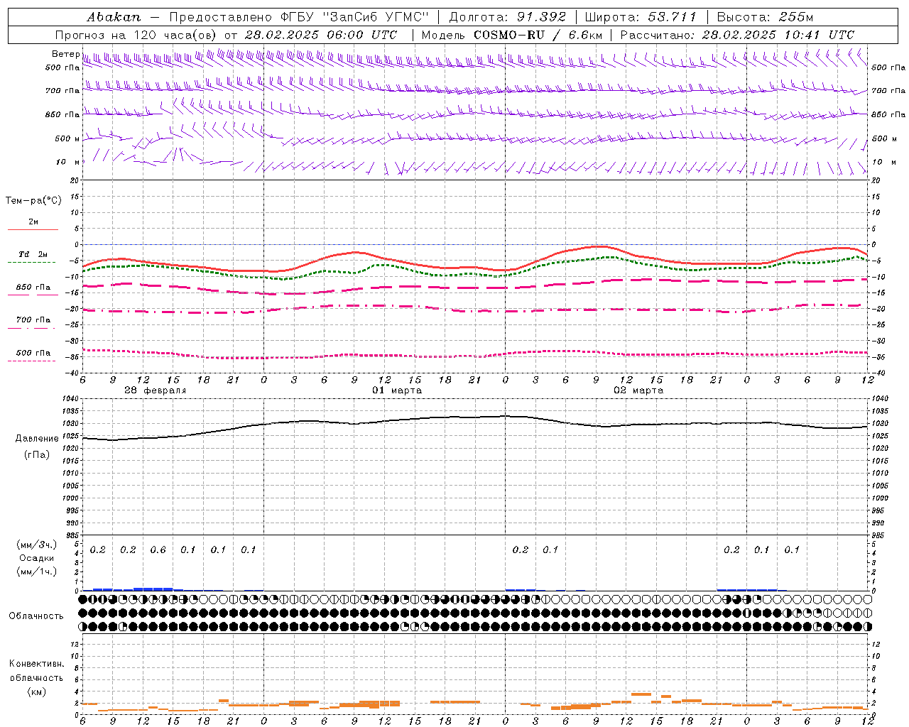Click the "Ветер" wind panel label
This screenshot has width=909, height=727.
(x=65, y=54)
